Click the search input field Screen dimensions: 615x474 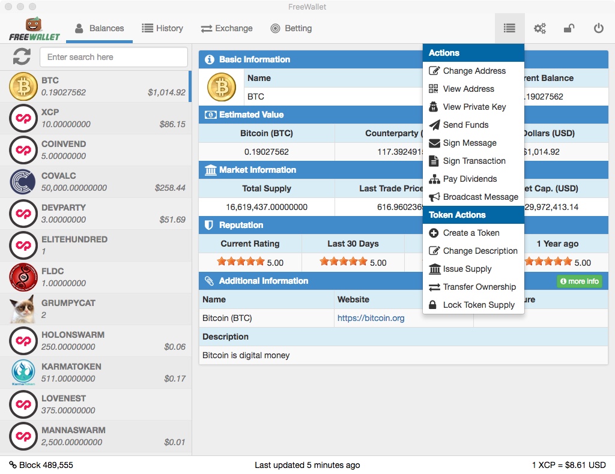tap(114, 57)
